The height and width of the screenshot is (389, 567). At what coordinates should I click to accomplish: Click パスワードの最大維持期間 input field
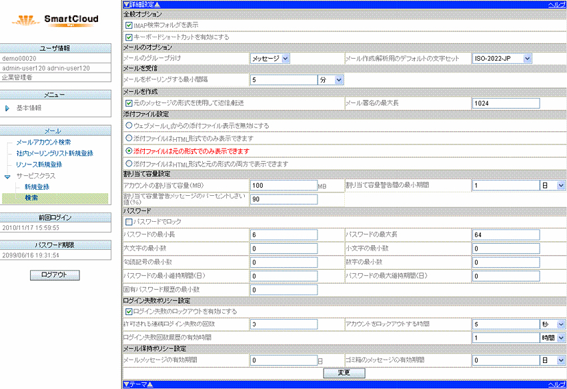coord(506,276)
